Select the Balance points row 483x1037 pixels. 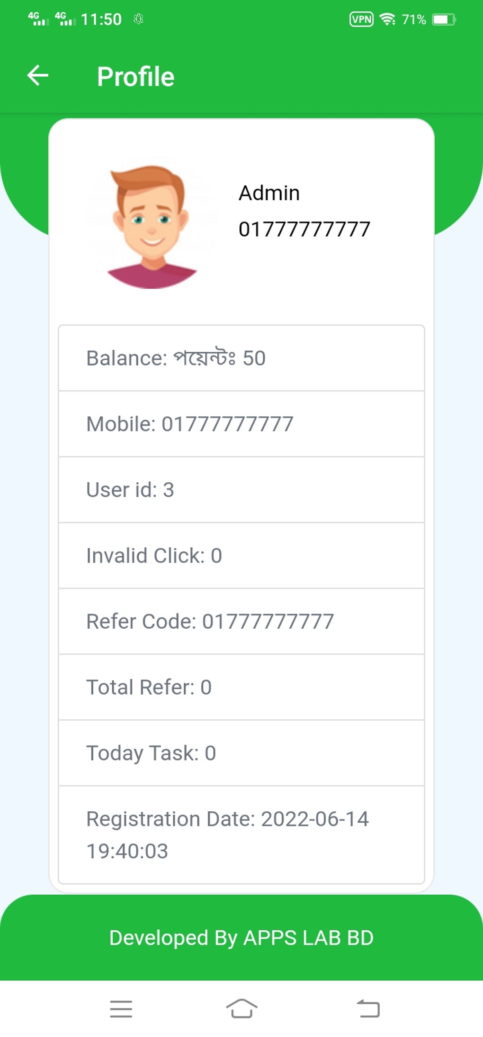pyautogui.click(x=241, y=358)
